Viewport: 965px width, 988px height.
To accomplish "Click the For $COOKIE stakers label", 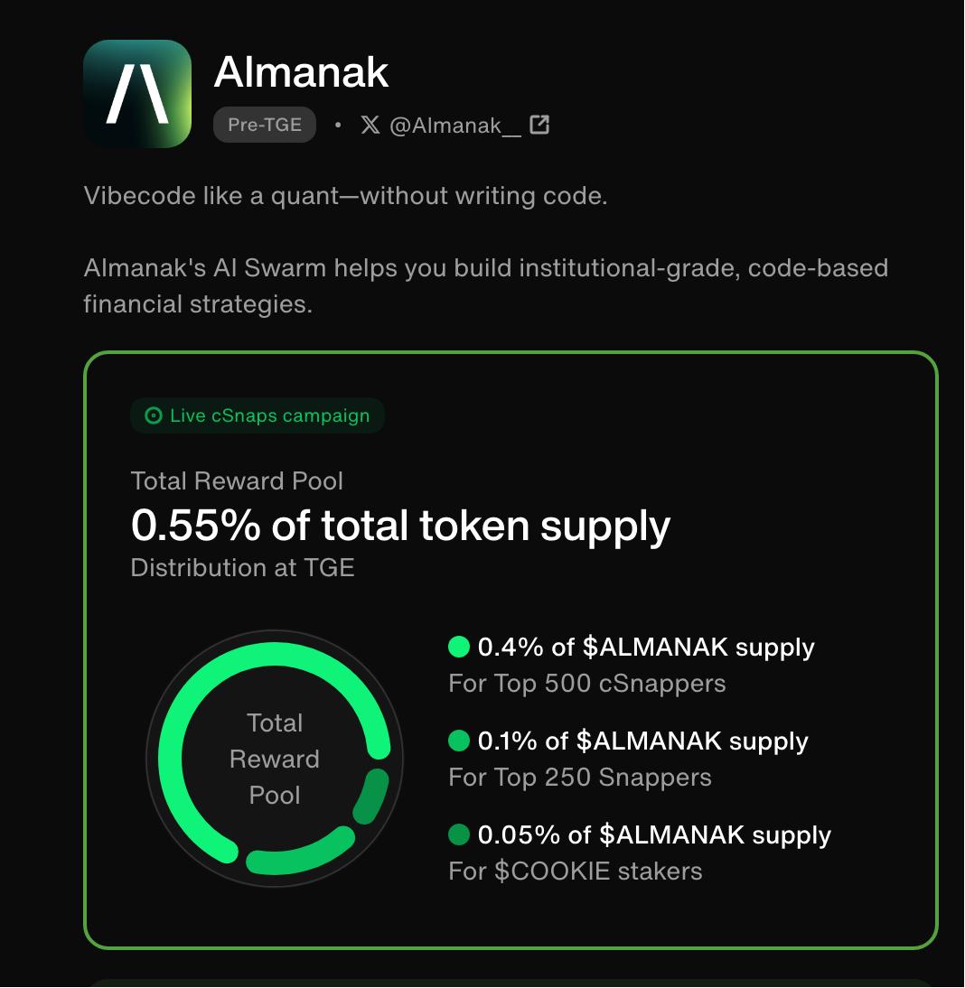I will pos(575,871).
